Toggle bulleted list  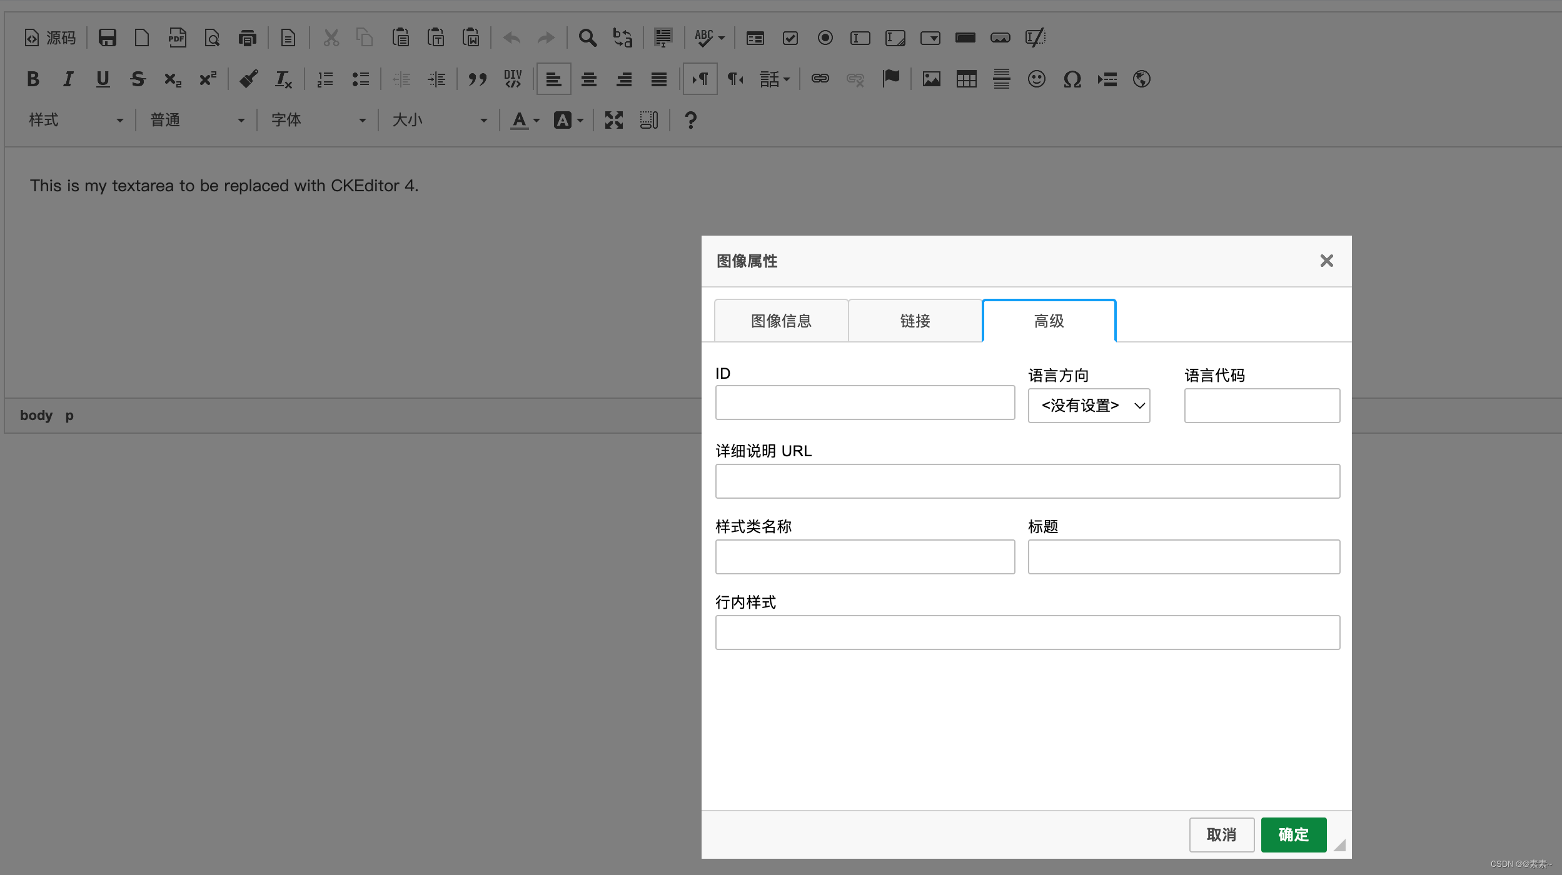coord(360,79)
